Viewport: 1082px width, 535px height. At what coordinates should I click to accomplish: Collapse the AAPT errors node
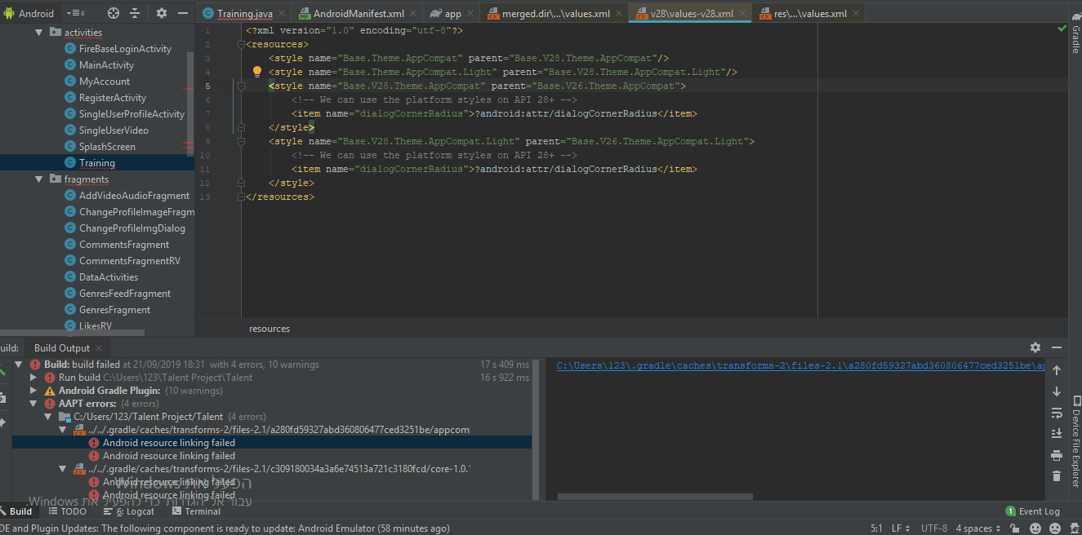[31, 403]
